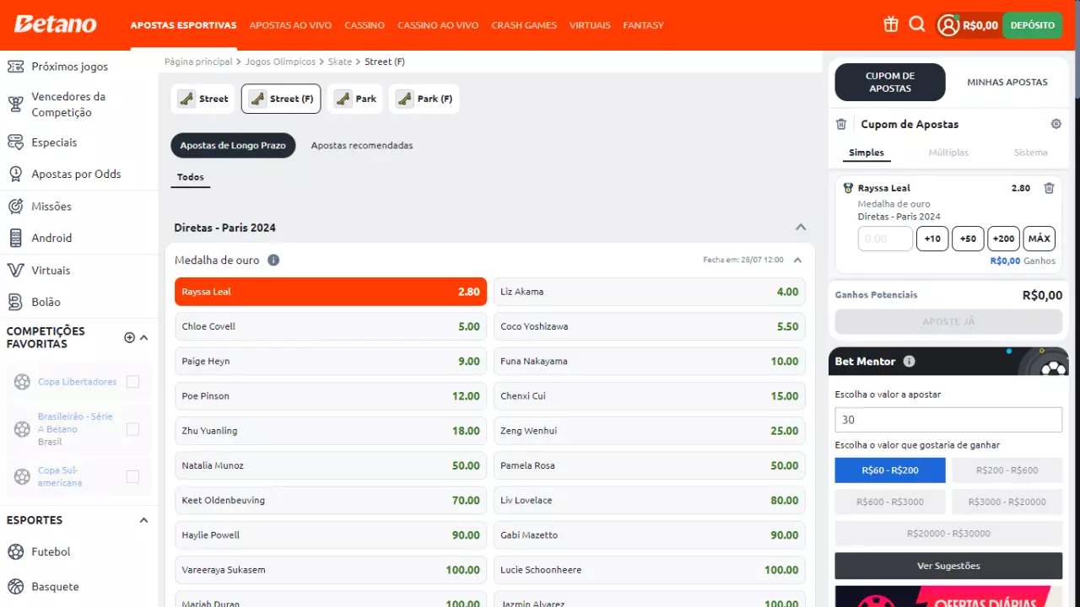
Task: Click the stake amount input field
Action: coord(885,239)
